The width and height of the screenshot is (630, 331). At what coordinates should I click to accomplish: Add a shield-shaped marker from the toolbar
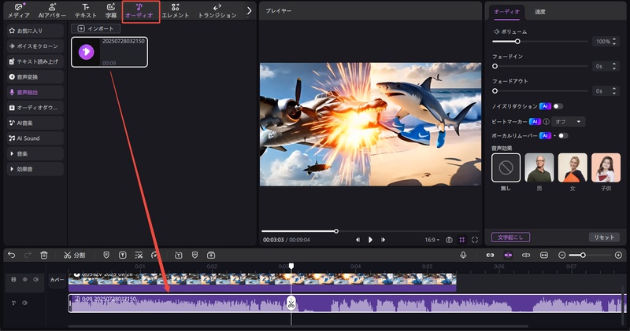[106, 256]
